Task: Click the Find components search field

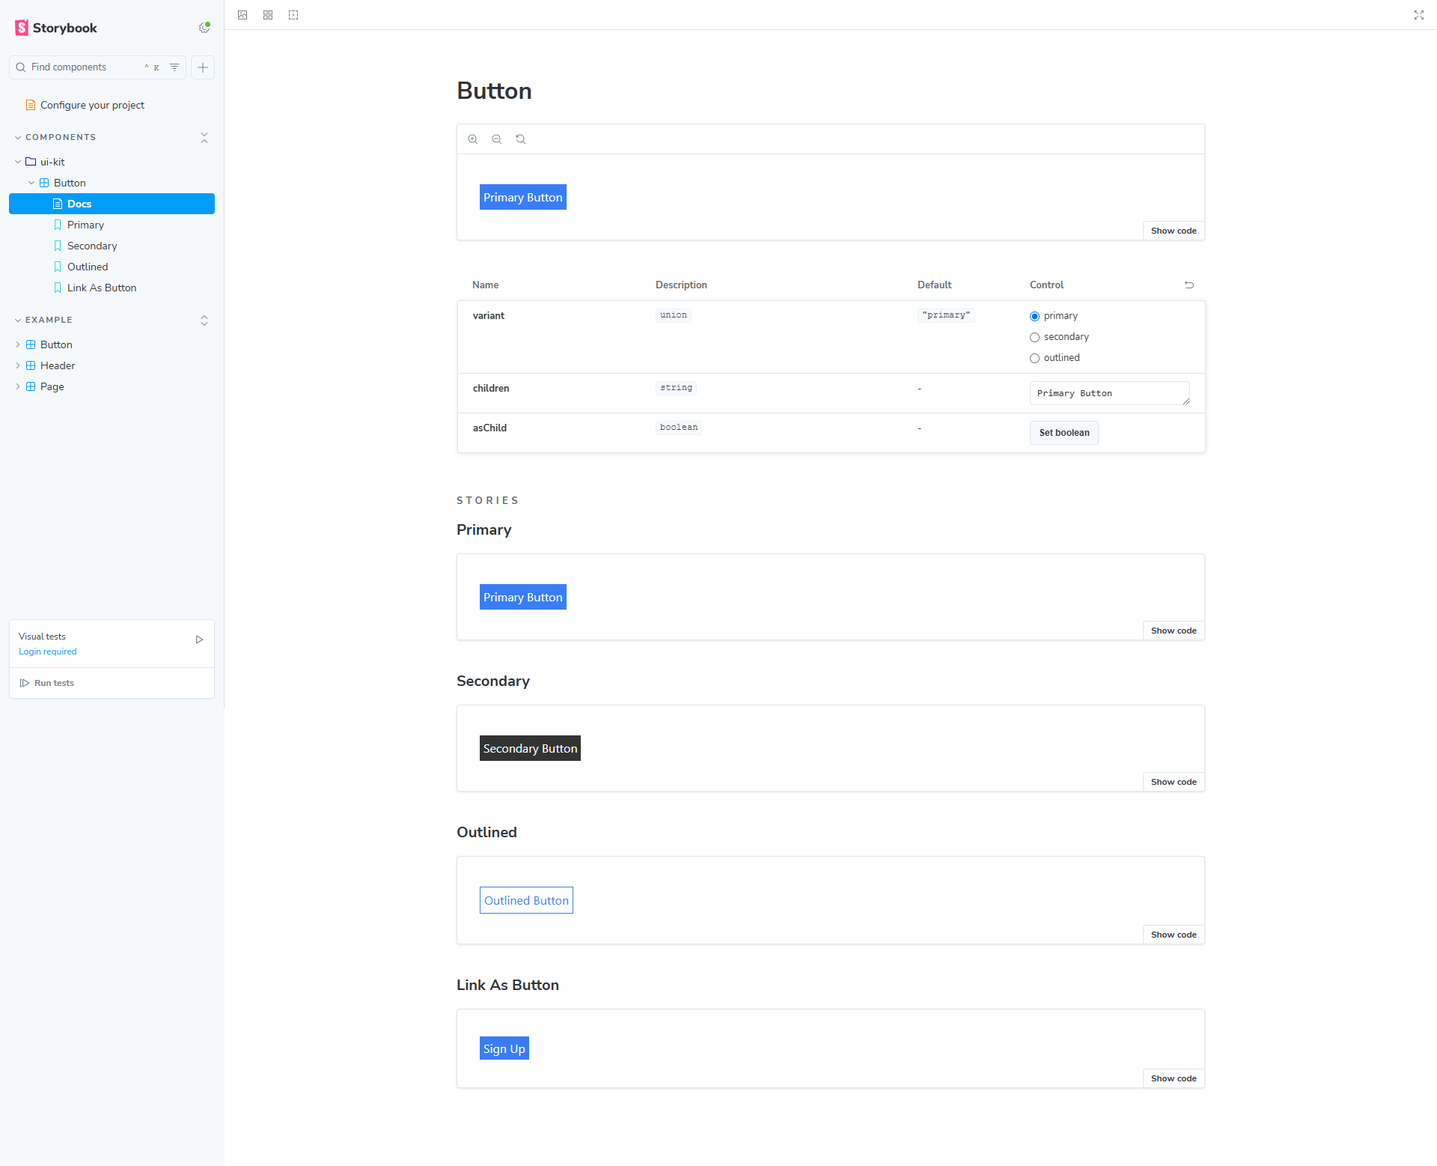Action: coord(82,67)
